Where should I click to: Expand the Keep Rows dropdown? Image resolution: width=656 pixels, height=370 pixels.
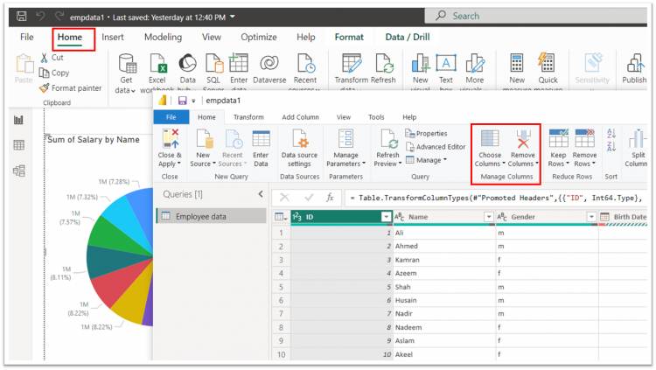[568, 164]
